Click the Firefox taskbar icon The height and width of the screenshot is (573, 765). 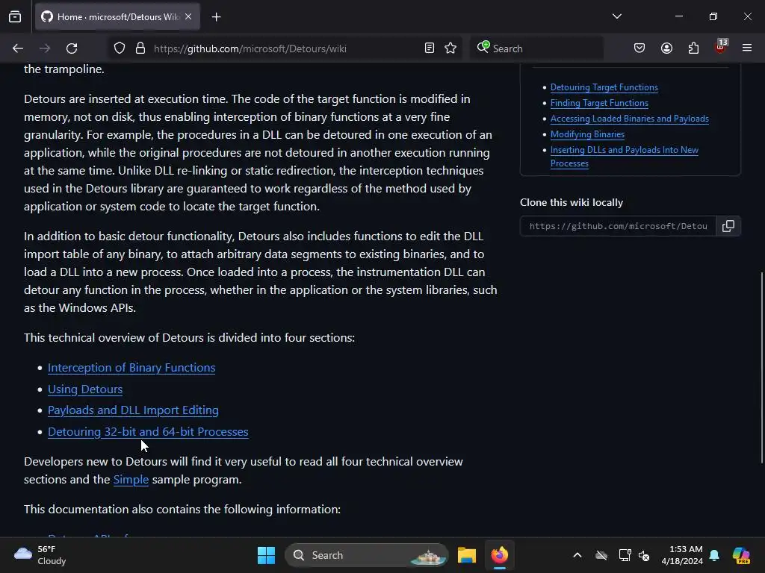click(500, 555)
